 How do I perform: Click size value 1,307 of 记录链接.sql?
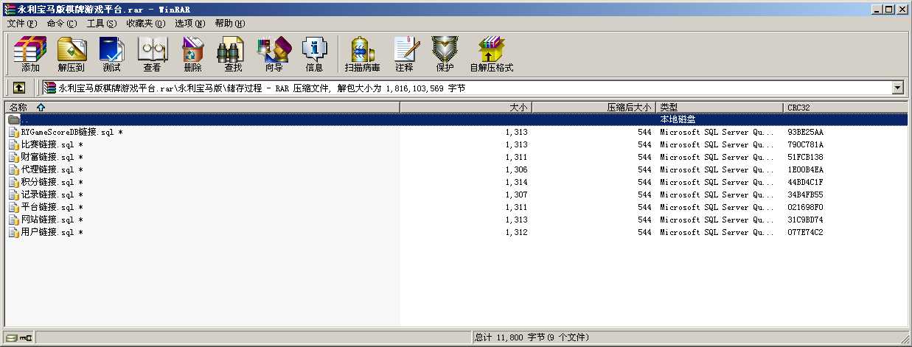tap(516, 194)
